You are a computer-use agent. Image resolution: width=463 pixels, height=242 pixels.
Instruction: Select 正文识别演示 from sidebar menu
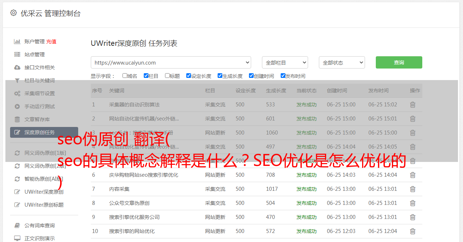pos(40,238)
